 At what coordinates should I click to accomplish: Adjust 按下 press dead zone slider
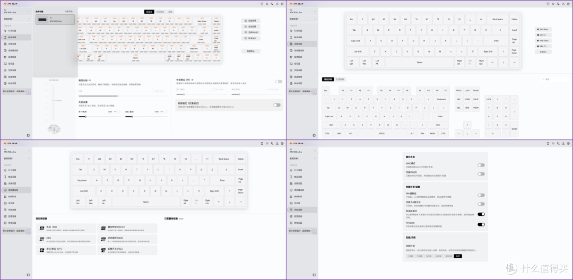99,117
